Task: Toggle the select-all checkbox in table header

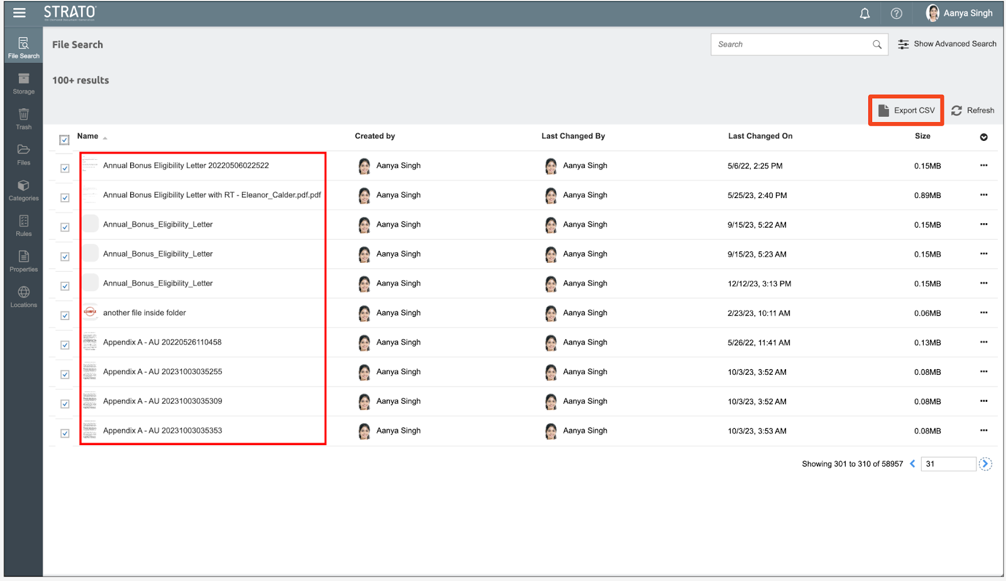Action: 64,139
